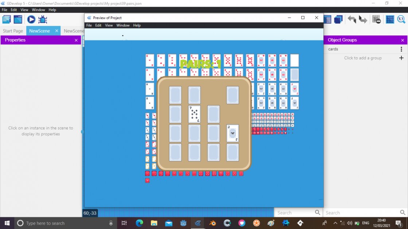
Task: Reset zoom with the 1:1 magnifier
Action: 401,20
